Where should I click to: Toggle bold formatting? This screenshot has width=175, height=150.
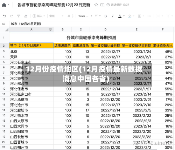(x=106, y=16)
